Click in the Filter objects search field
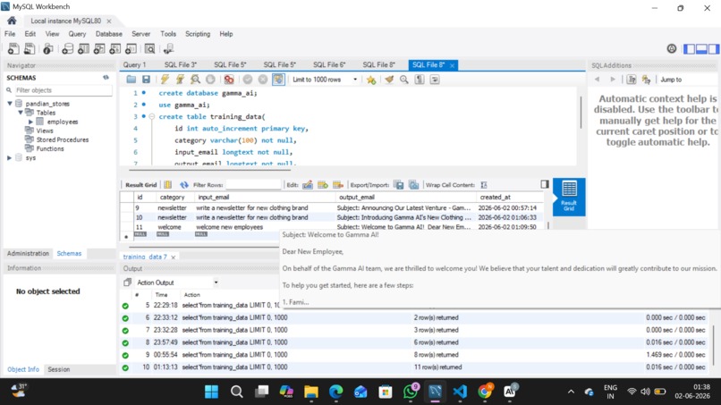Image resolution: width=721 pixels, height=405 pixels. (x=63, y=90)
